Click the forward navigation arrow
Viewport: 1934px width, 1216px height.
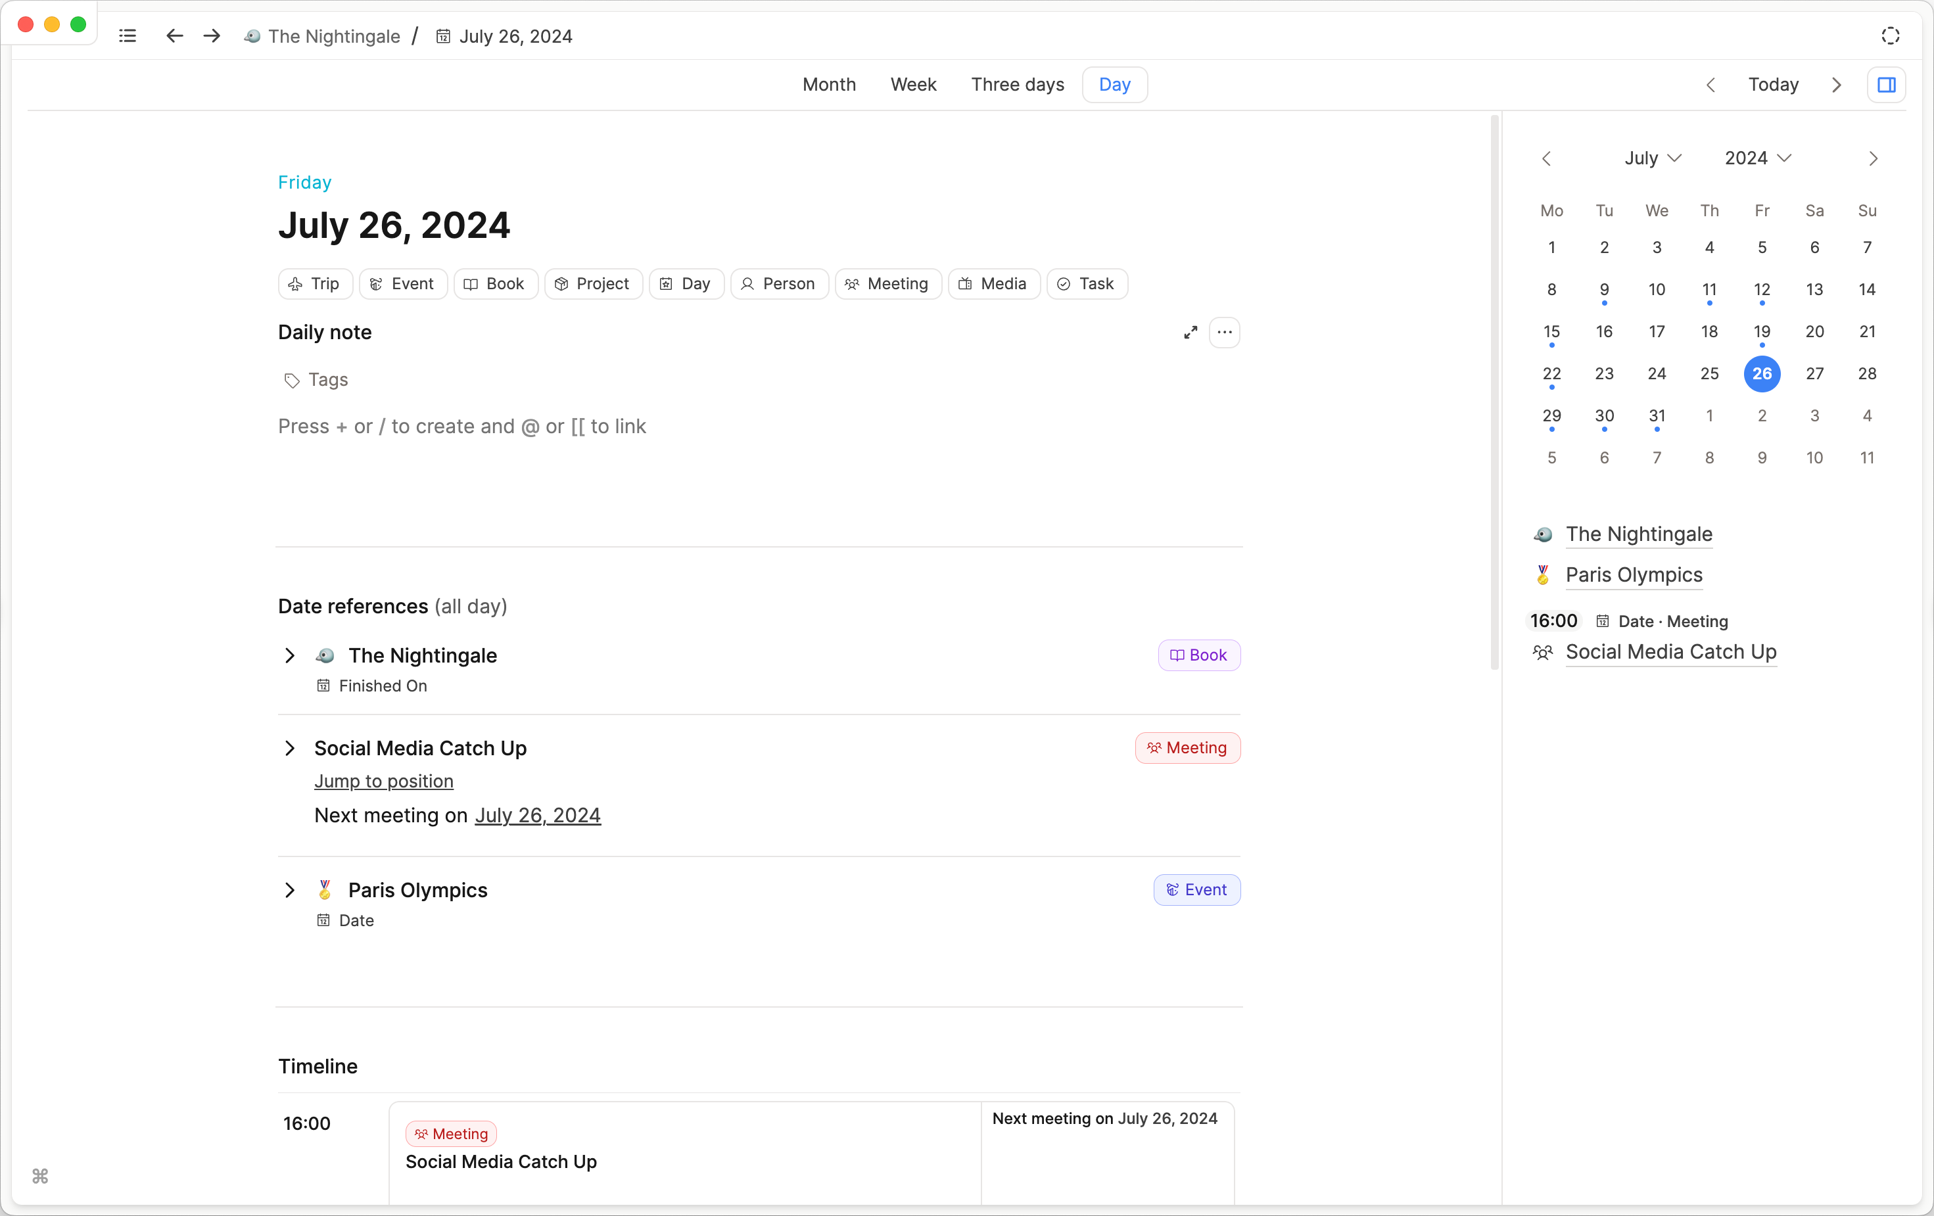(212, 36)
